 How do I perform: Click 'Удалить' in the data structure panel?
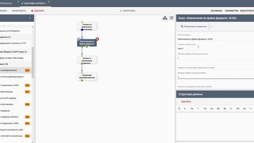point(186,102)
